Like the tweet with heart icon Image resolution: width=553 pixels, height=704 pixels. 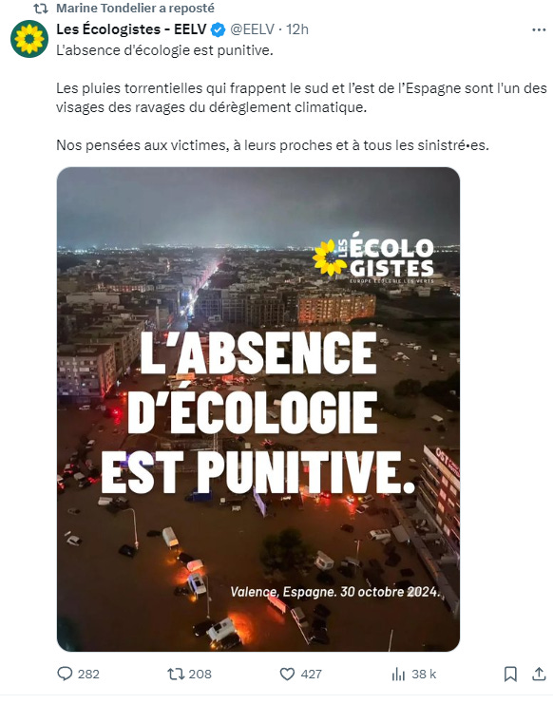287,674
